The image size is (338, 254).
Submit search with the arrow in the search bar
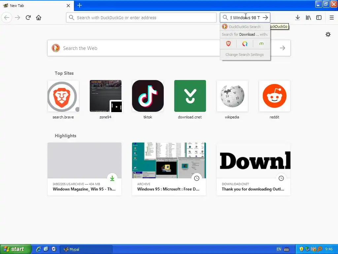tap(265, 18)
